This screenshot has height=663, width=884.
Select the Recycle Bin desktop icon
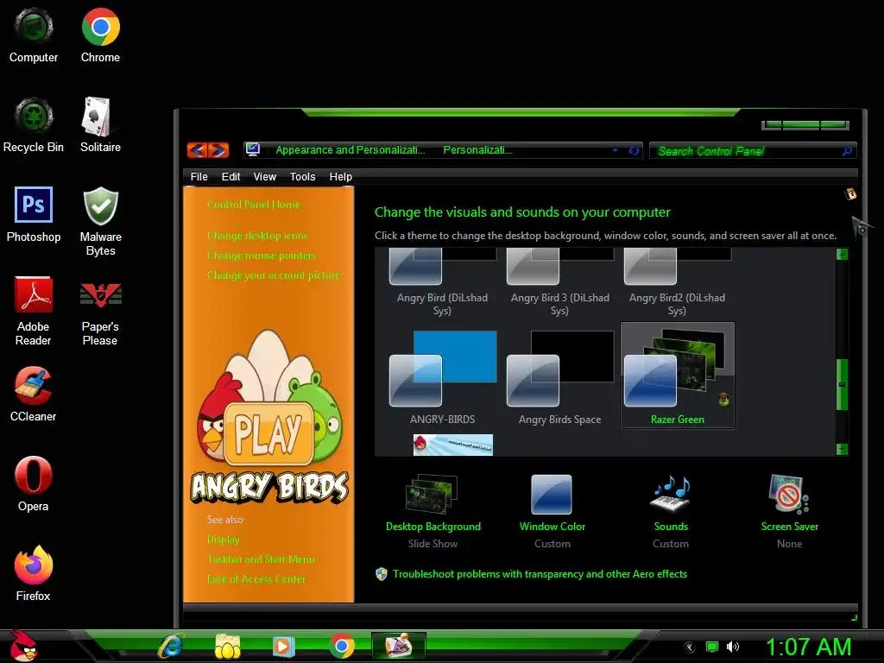(34, 125)
